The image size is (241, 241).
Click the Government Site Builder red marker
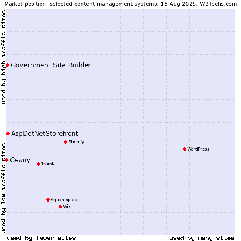click(7, 65)
